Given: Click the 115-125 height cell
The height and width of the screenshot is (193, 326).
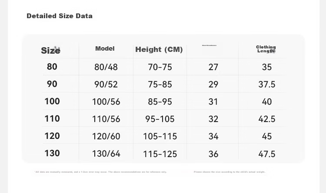Looking at the screenshot, I should tap(160, 154).
